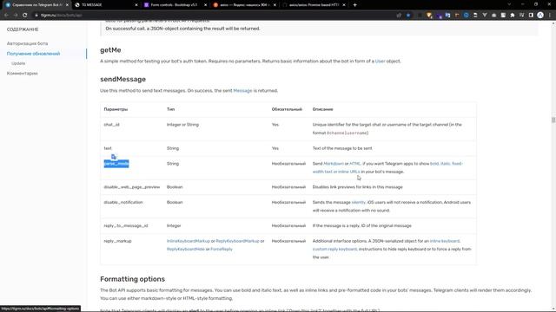Open the Chrome three-dot menu
Viewport: 556px width, 312px height.
550,16
